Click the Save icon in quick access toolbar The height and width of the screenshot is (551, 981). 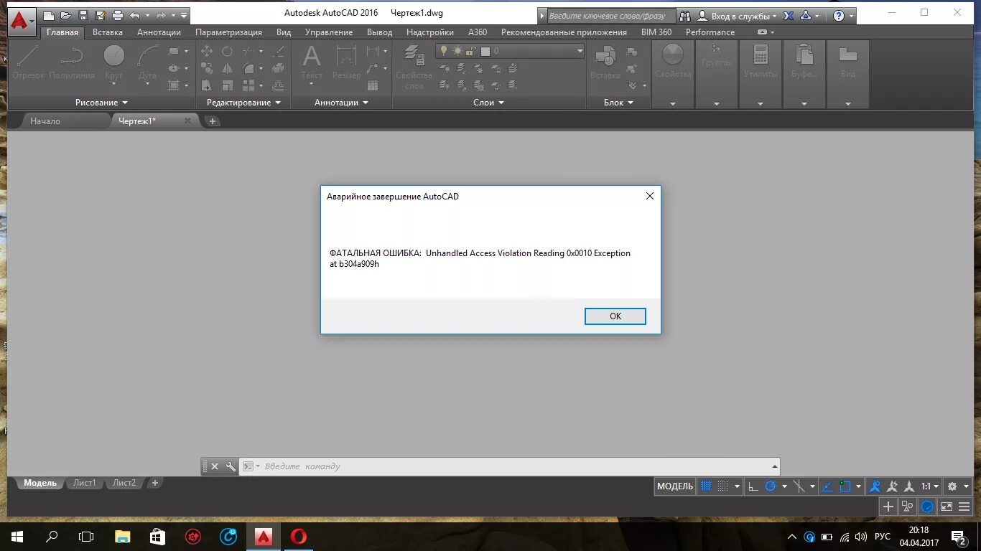click(83, 16)
